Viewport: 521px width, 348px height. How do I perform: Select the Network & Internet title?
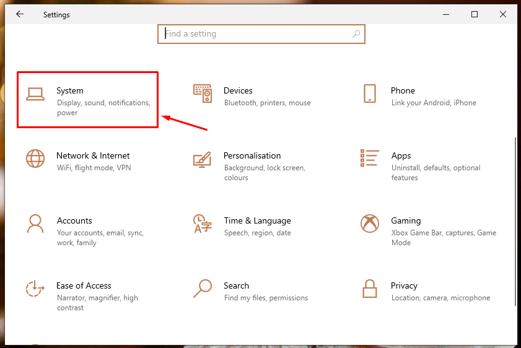[x=93, y=156]
